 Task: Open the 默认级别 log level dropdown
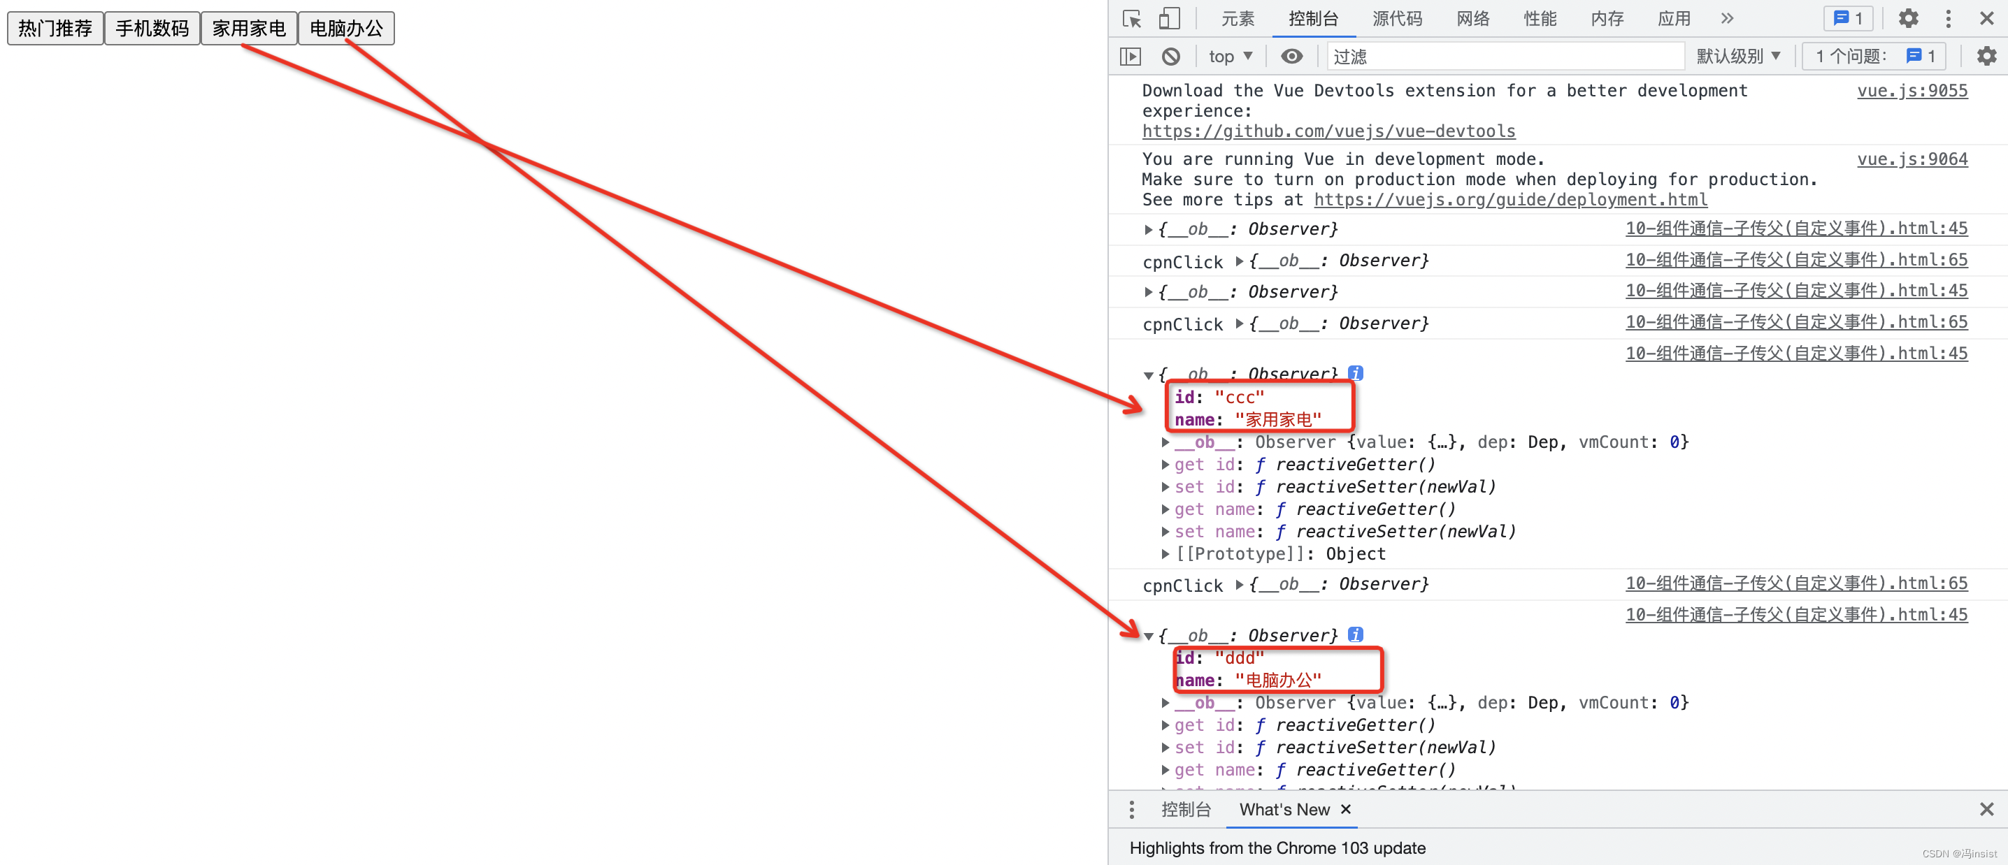click(x=1738, y=56)
